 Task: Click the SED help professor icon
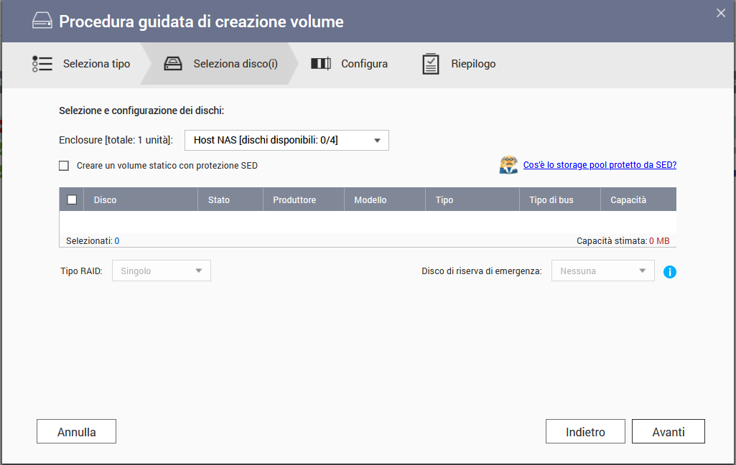click(x=508, y=165)
